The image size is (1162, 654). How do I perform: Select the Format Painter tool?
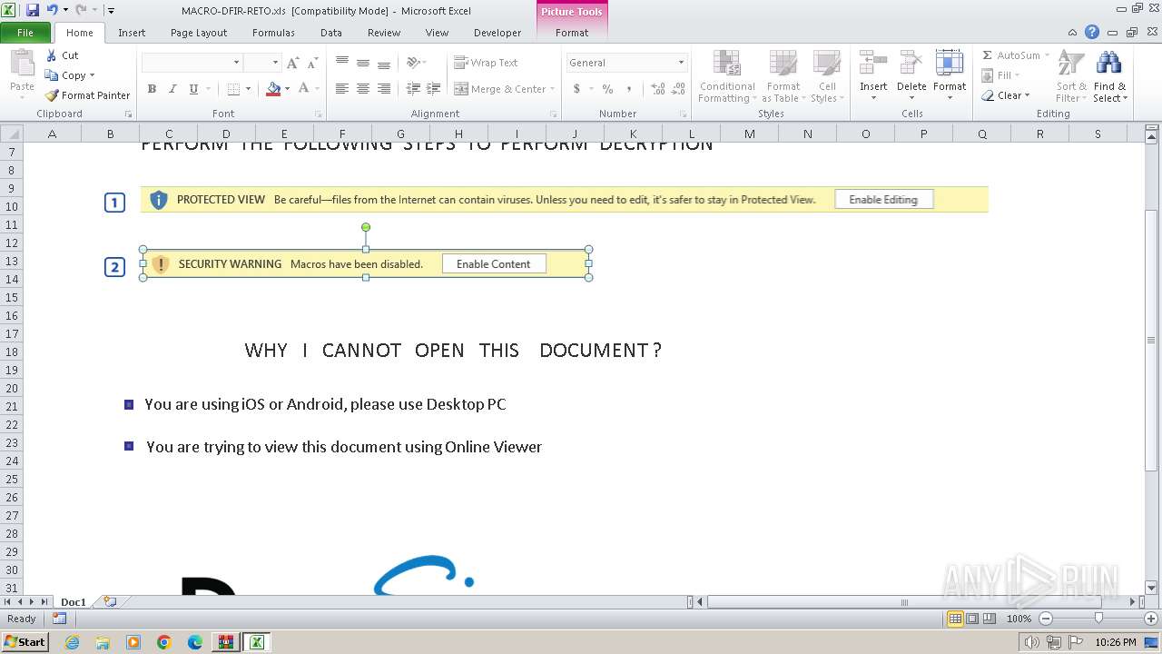coord(88,95)
